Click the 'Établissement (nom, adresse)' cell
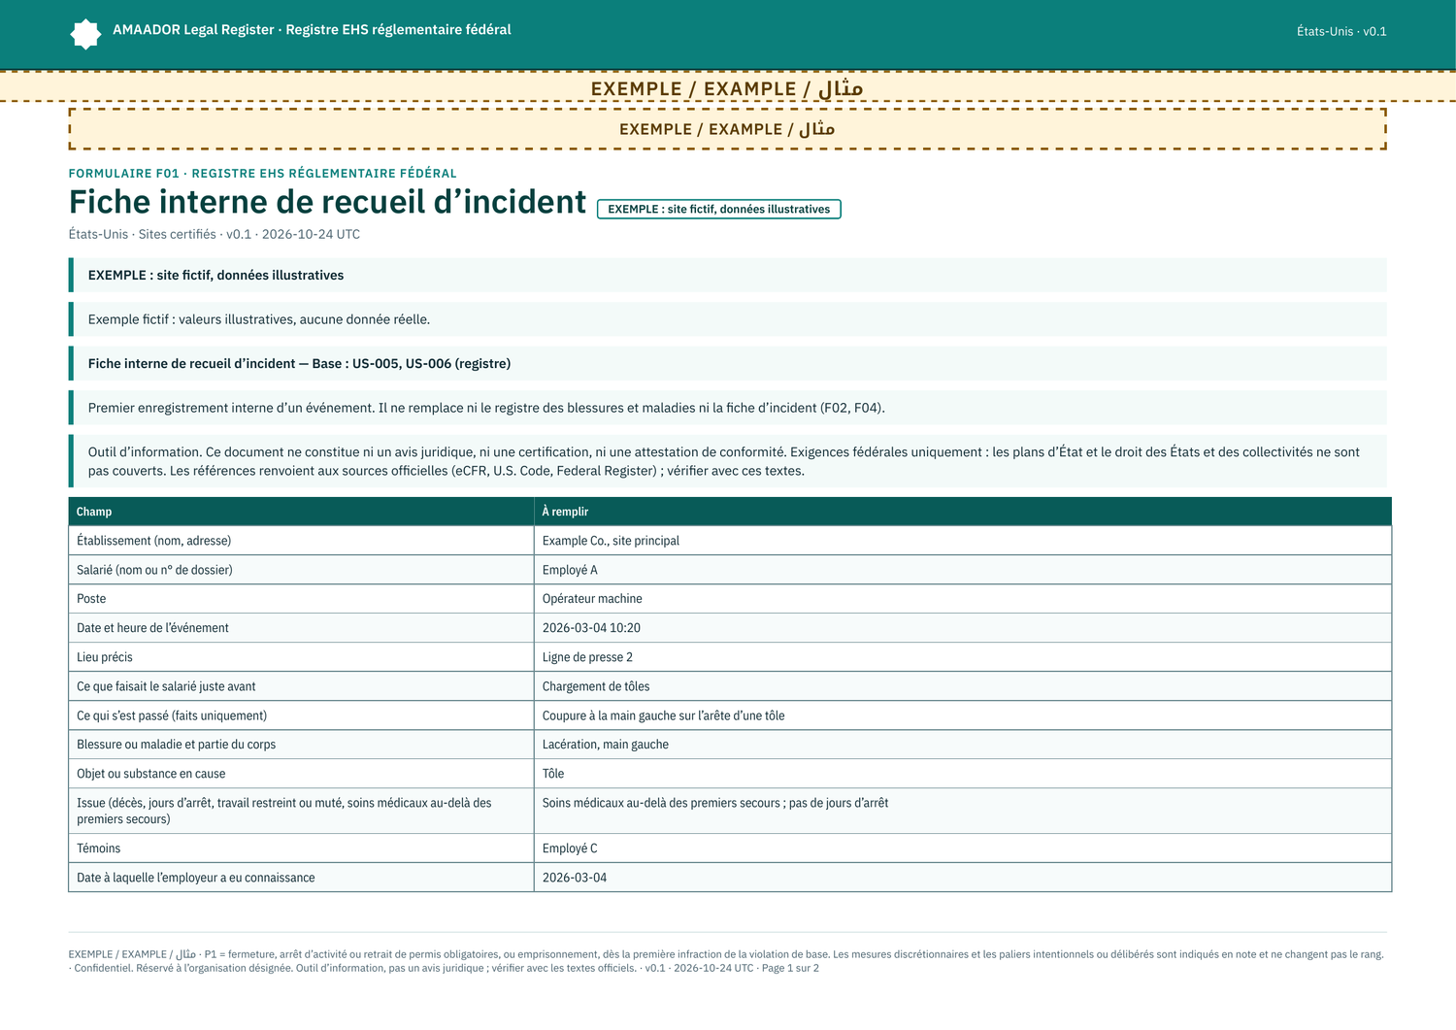The image size is (1456, 1030). tap(301, 541)
